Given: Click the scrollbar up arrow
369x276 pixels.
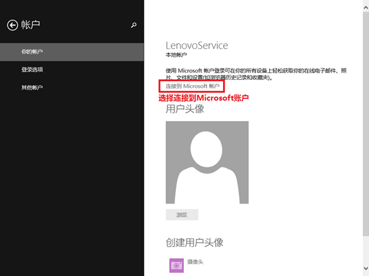Looking at the screenshot, I should [366, 7].
